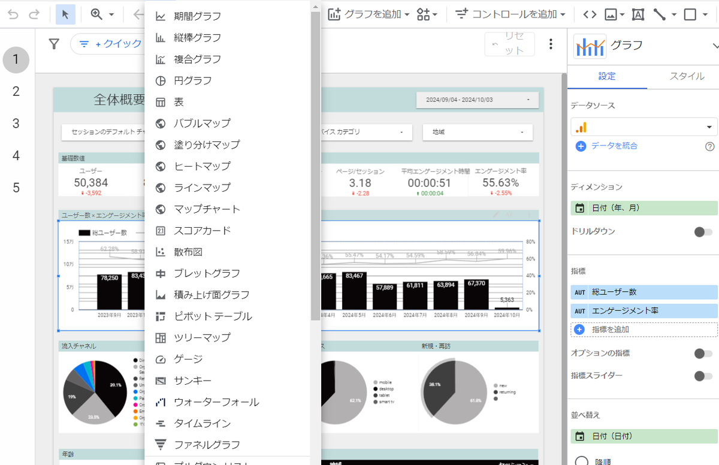The height and width of the screenshot is (465, 719).
Task: Choose ウォーターフォール from chart list
Action: pyautogui.click(x=227, y=402)
